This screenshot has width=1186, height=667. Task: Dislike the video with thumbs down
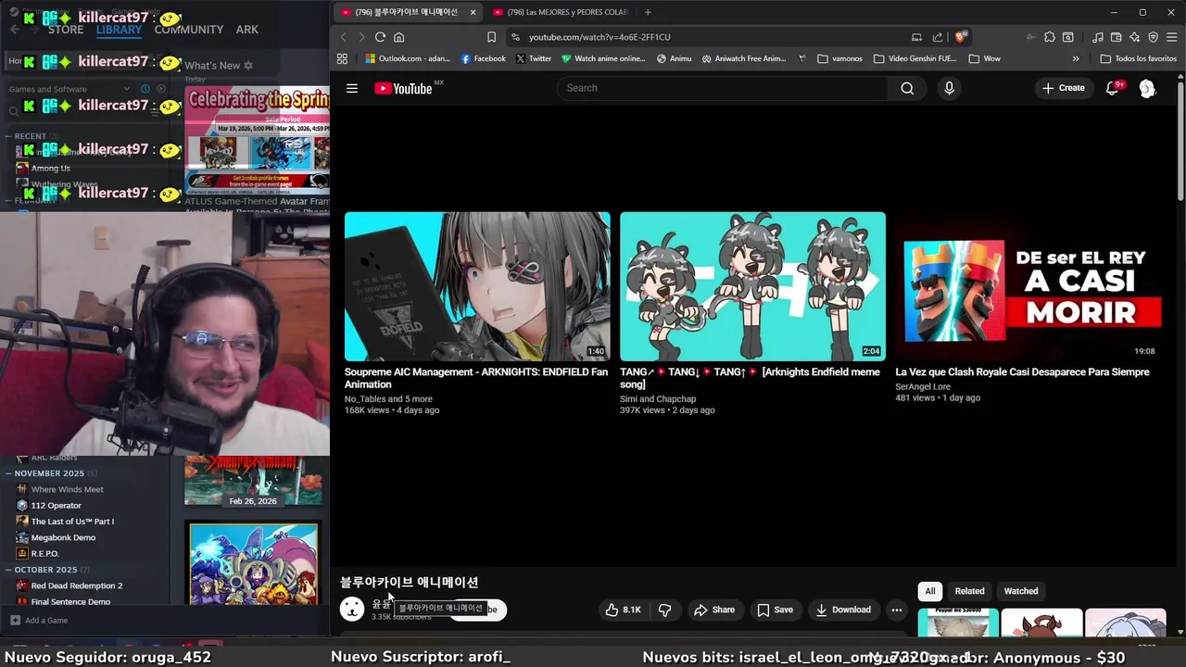[664, 610]
